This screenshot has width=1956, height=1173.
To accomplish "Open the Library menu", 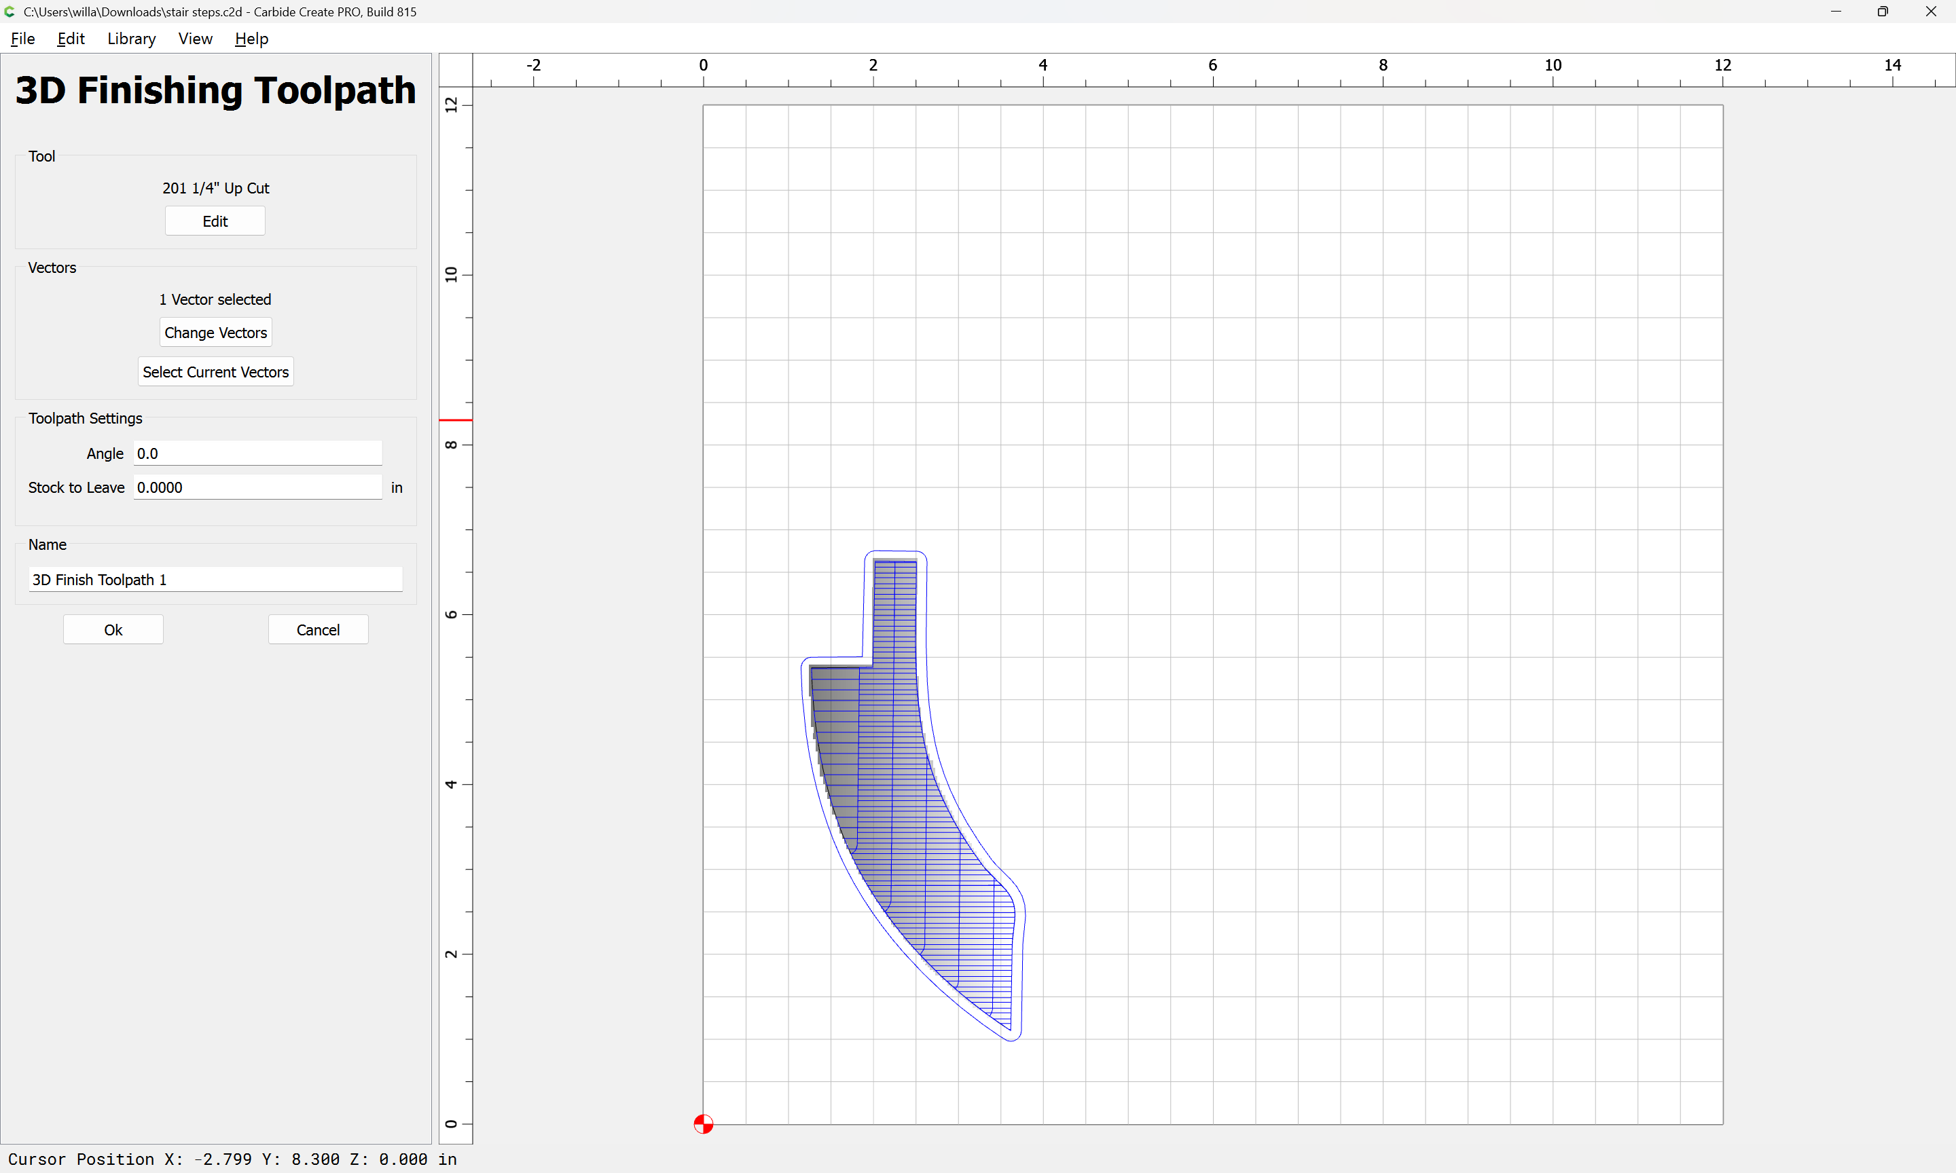I will point(131,39).
